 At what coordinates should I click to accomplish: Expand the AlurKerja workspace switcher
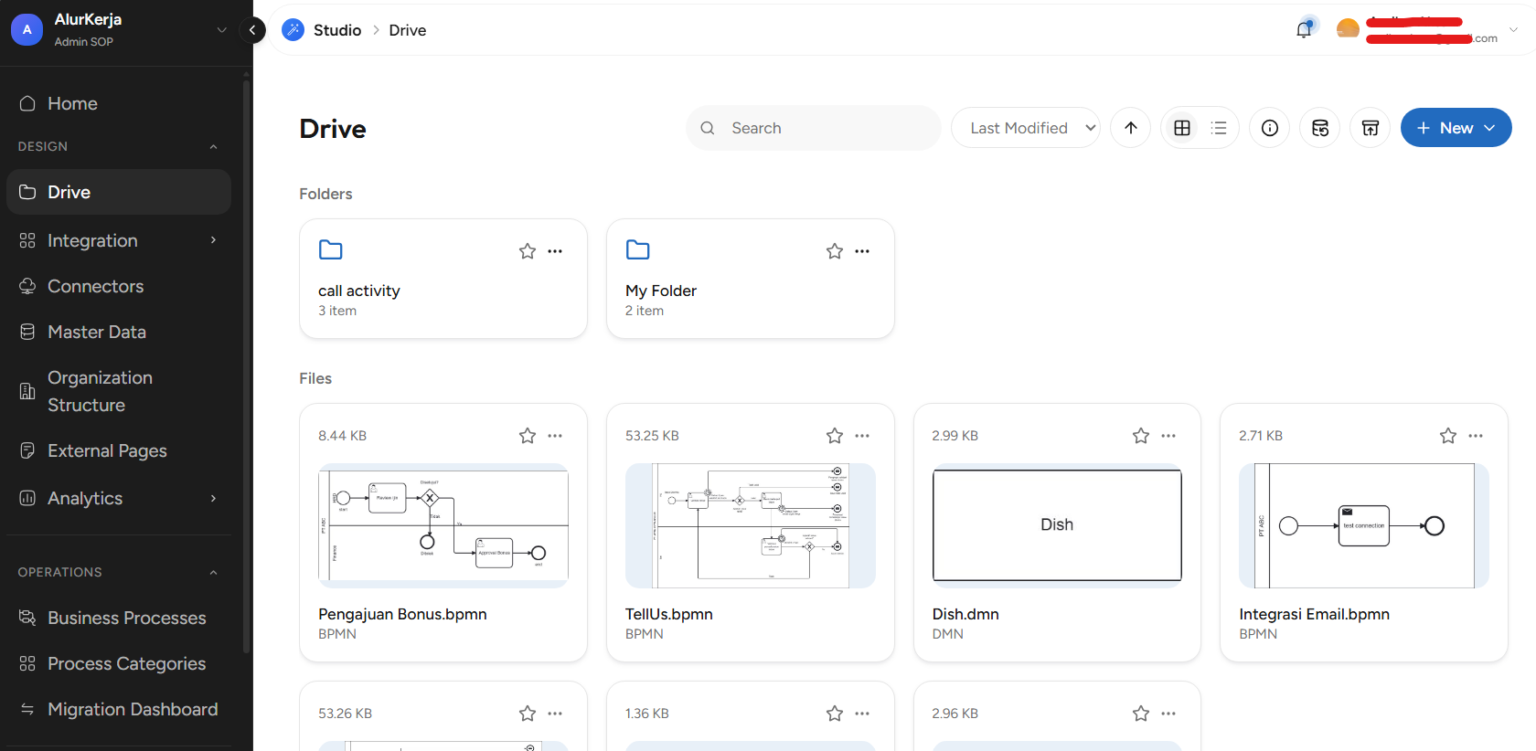pyautogui.click(x=221, y=30)
